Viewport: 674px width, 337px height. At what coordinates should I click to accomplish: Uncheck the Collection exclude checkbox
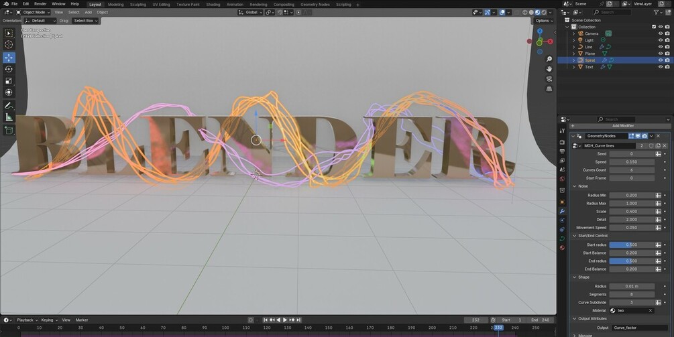pos(654,27)
